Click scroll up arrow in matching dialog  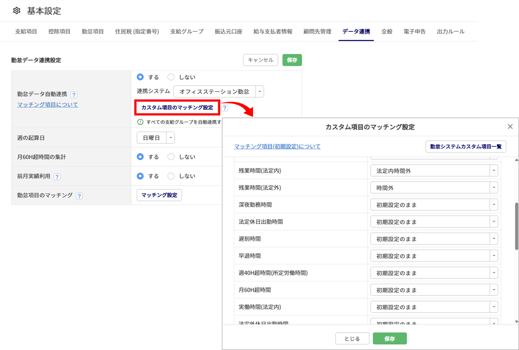[516, 160]
